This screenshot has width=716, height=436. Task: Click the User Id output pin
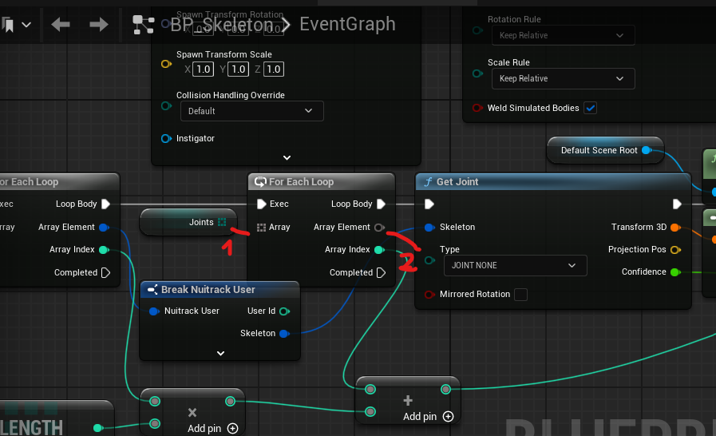(284, 311)
